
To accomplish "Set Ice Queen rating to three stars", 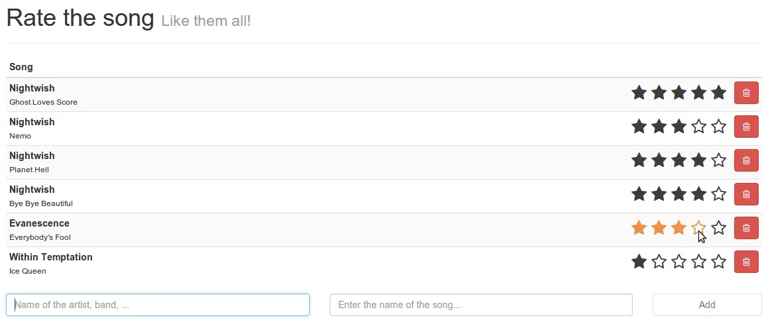I will coord(678,262).
